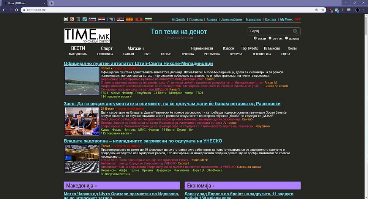
Task: Show 114 поврзани вести »
Action: pos(116,96)
